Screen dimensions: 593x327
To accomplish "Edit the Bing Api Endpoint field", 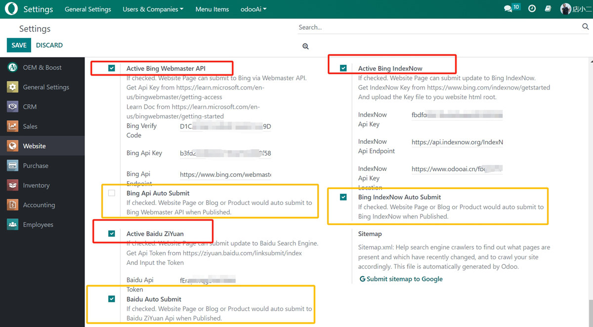I will pyautogui.click(x=225, y=174).
